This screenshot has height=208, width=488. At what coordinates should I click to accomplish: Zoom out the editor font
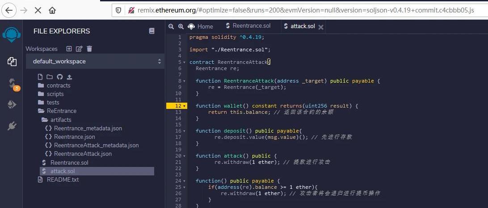[171, 26]
